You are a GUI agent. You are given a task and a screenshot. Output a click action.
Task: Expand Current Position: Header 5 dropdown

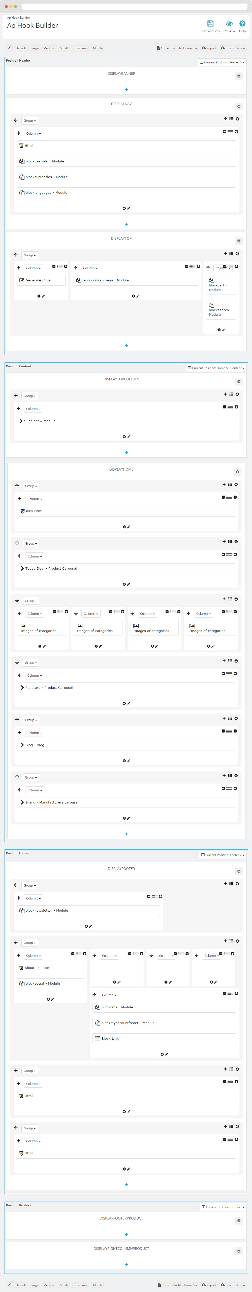222,62
